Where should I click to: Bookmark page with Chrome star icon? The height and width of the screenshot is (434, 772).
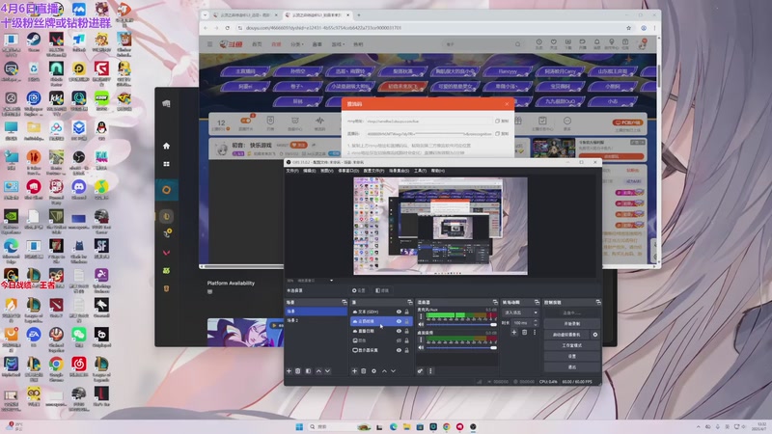[629, 28]
